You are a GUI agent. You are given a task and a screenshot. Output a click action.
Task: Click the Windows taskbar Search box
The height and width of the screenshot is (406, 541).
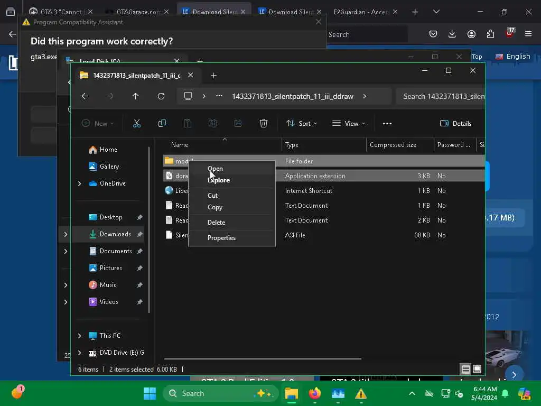221,393
